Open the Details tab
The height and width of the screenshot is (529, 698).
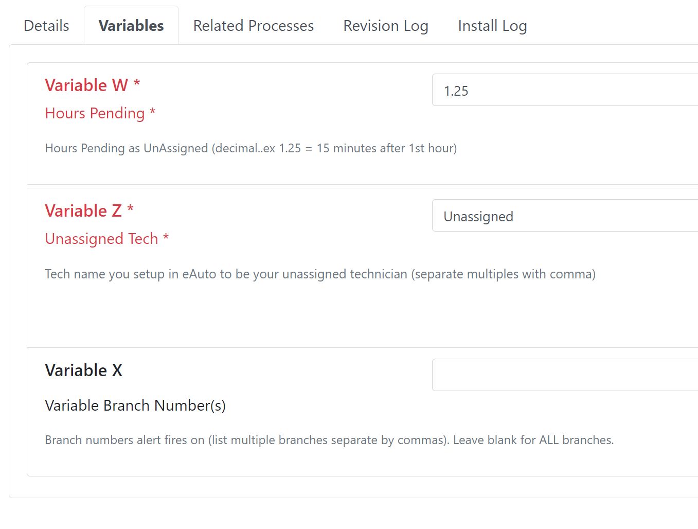pyautogui.click(x=46, y=26)
